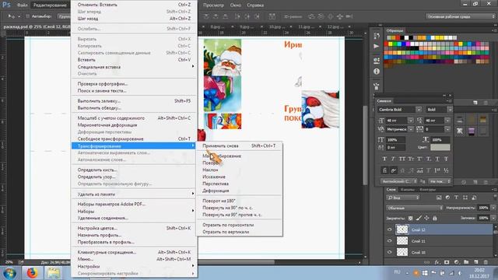Filter layers by adjustment layer icon

[447, 198]
